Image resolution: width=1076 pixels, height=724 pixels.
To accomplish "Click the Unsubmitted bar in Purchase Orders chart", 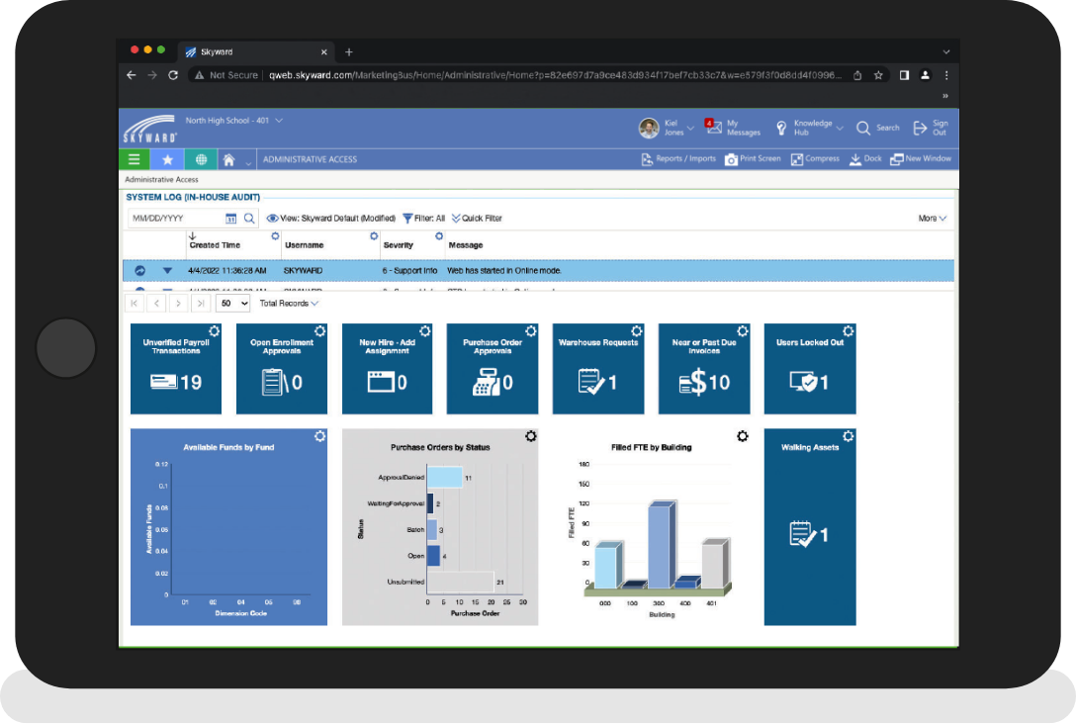I will 461,582.
